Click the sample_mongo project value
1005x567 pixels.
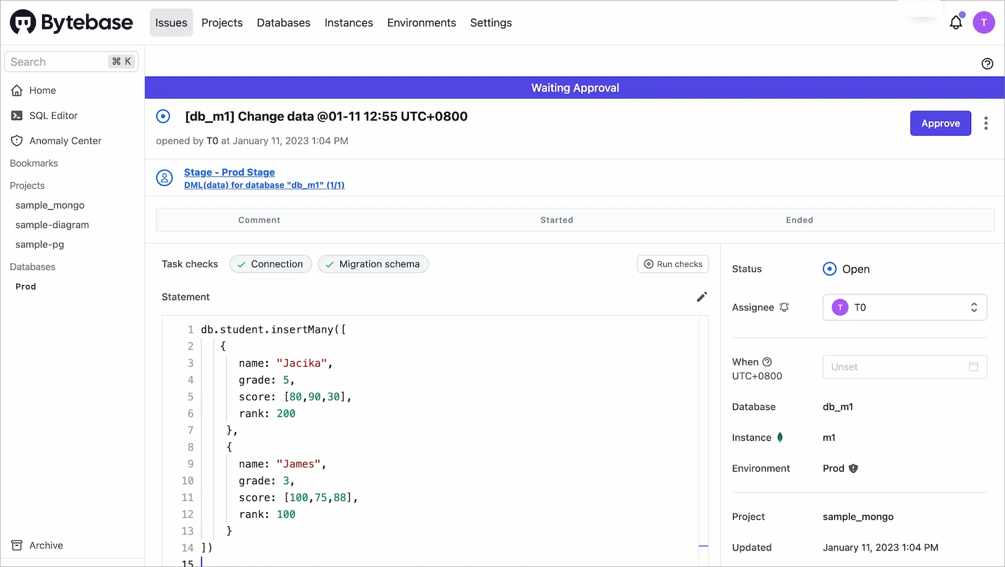tap(858, 517)
